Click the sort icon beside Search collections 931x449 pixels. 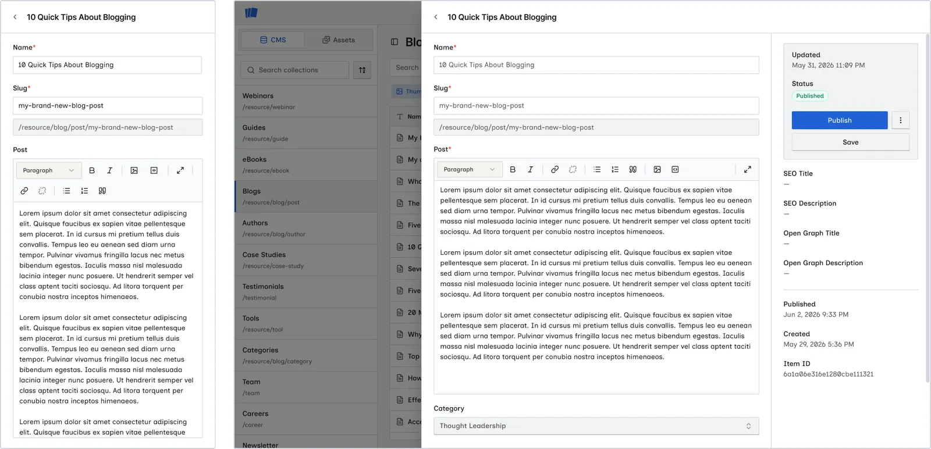(362, 70)
